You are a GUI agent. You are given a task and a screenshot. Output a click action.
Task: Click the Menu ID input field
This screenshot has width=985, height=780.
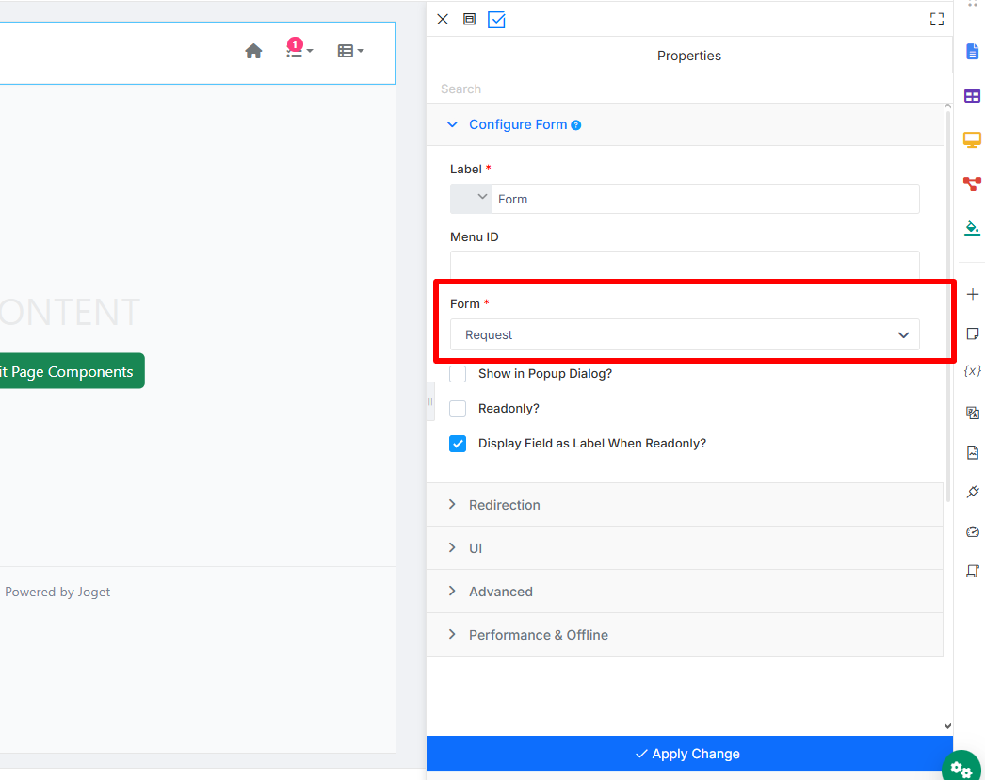pyautogui.click(x=684, y=265)
